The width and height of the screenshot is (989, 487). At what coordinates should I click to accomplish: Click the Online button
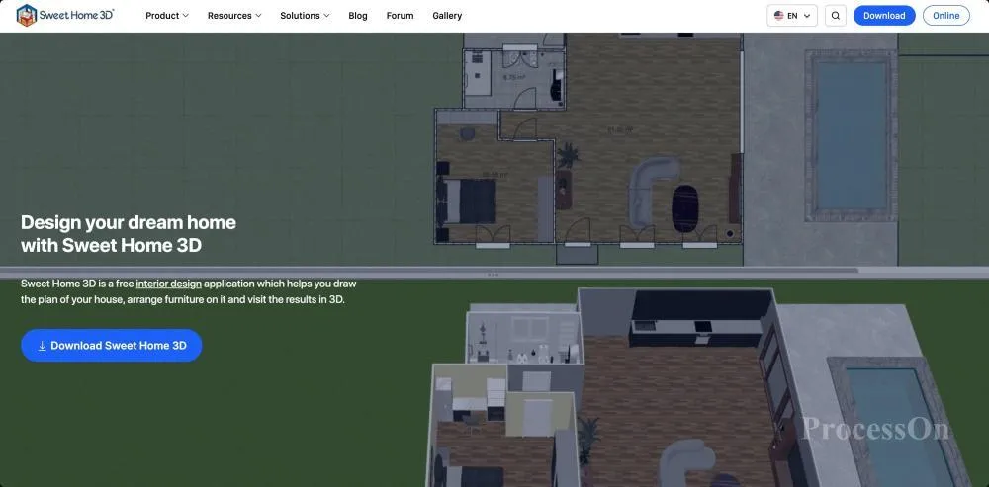(x=946, y=16)
